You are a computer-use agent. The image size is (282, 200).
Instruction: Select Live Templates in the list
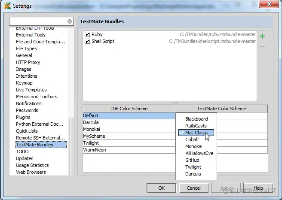coord(31,90)
